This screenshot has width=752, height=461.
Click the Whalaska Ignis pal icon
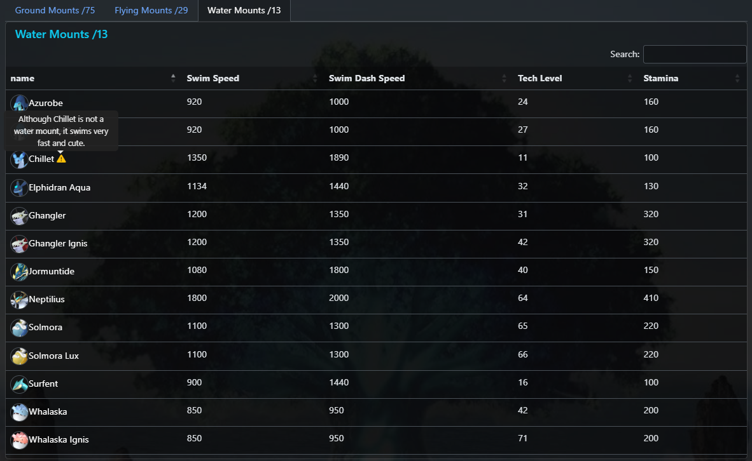tap(19, 440)
